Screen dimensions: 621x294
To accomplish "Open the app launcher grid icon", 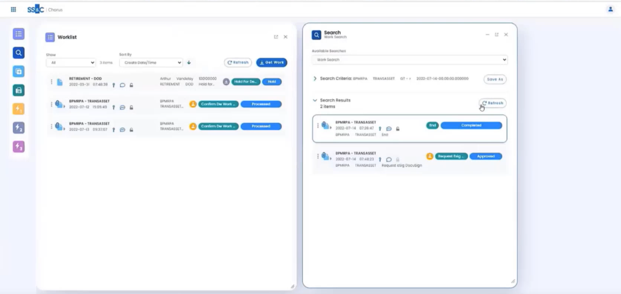I will 13,10.
